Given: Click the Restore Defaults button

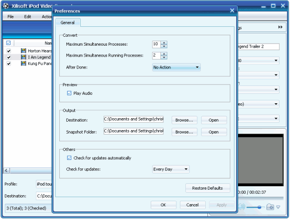Looking at the screenshot, I should coord(207,188).
